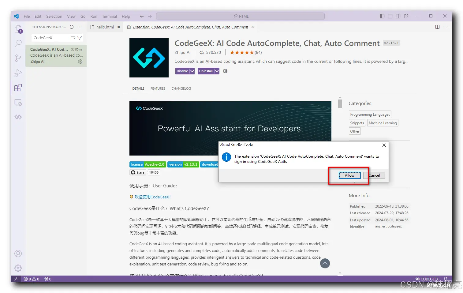
Task: Clear extensions search results icon
Action: coord(73,38)
